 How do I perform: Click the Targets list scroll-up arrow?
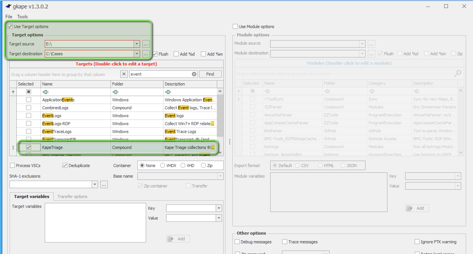pos(220,91)
